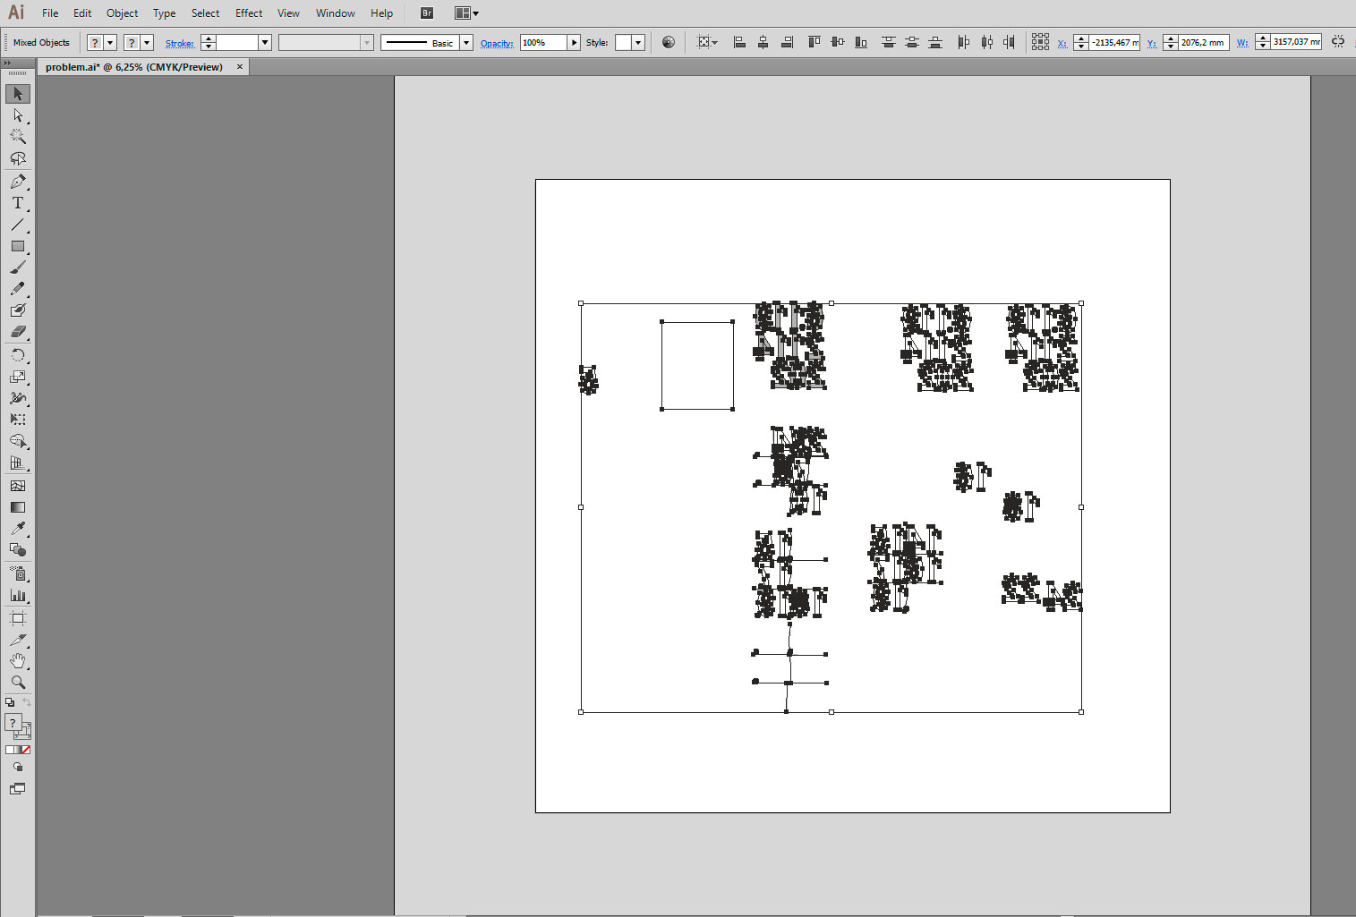
Task: Click horizontal align center icon
Action: [x=763, y=42]
